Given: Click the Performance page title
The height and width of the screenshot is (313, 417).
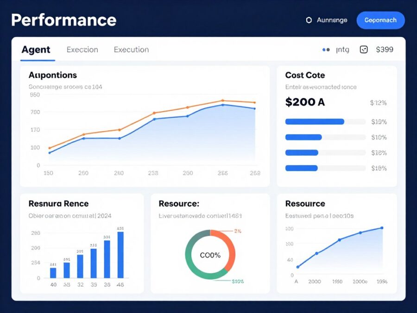Looking at the screenshot, I should (x=63, y=20).
